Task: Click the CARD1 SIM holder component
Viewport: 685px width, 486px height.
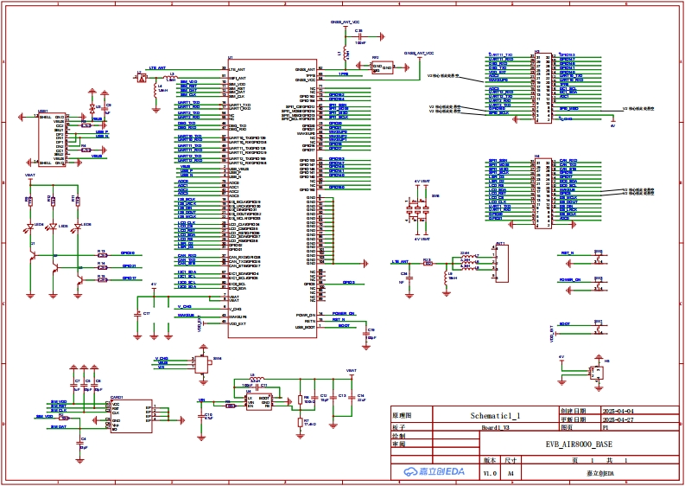Action: click(131, 414)
